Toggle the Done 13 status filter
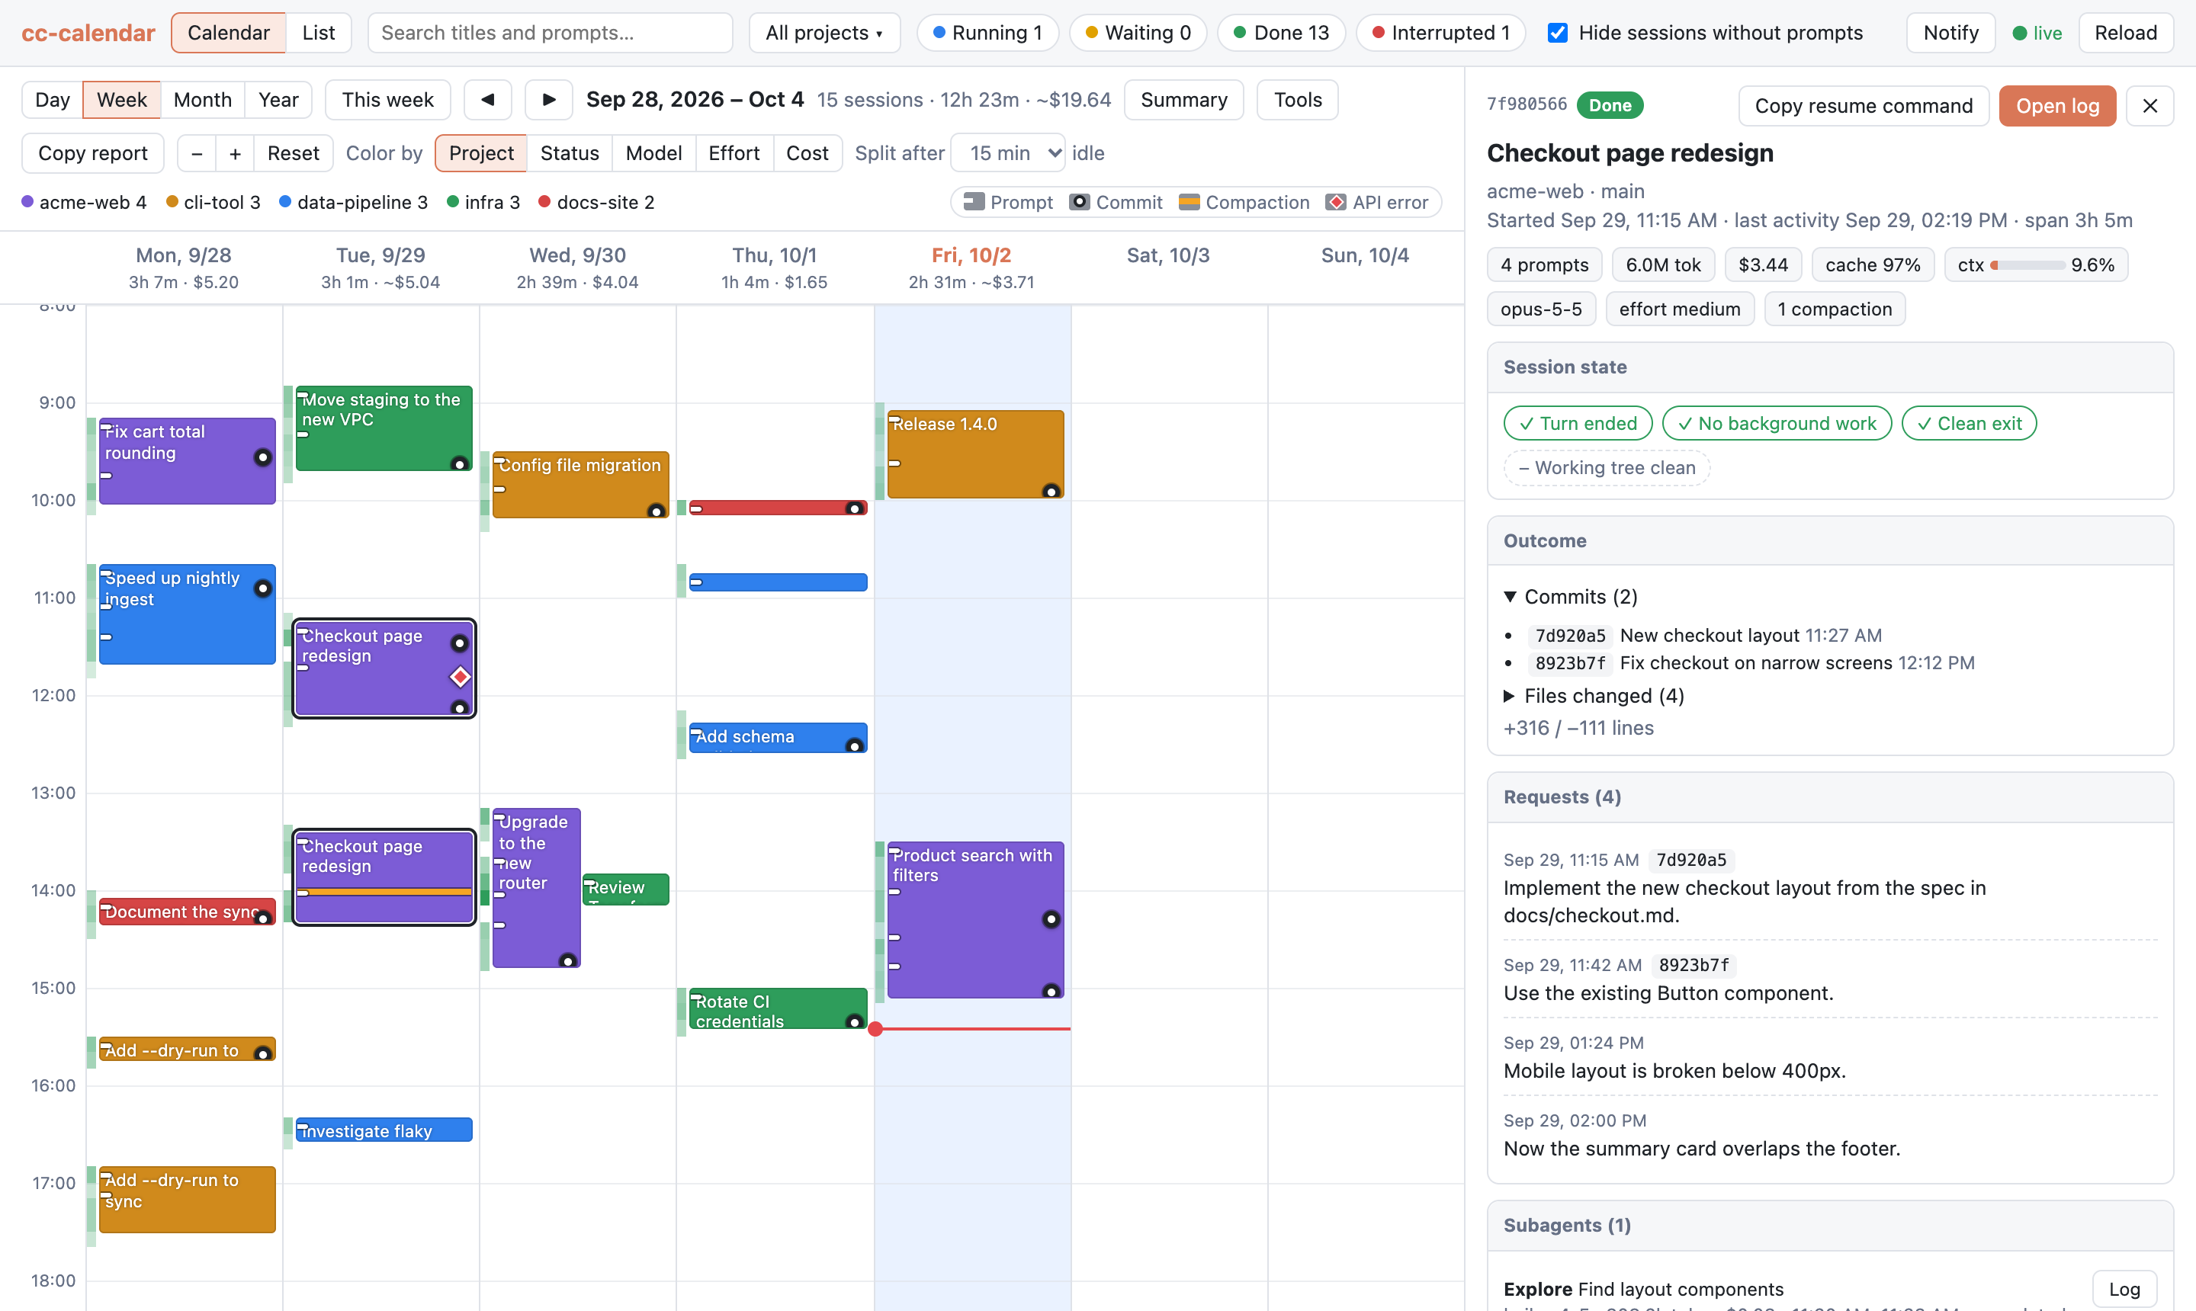 [x=1281, y=33]
